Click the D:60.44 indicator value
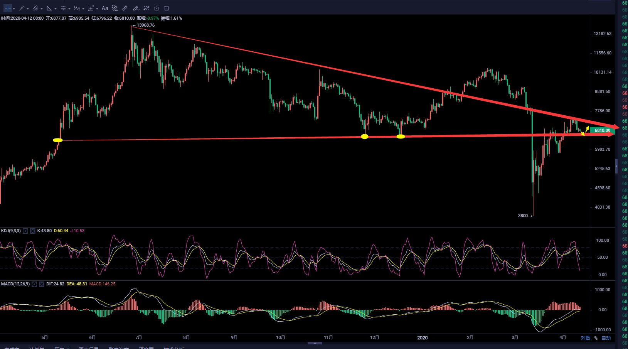 tap(61, 231)
